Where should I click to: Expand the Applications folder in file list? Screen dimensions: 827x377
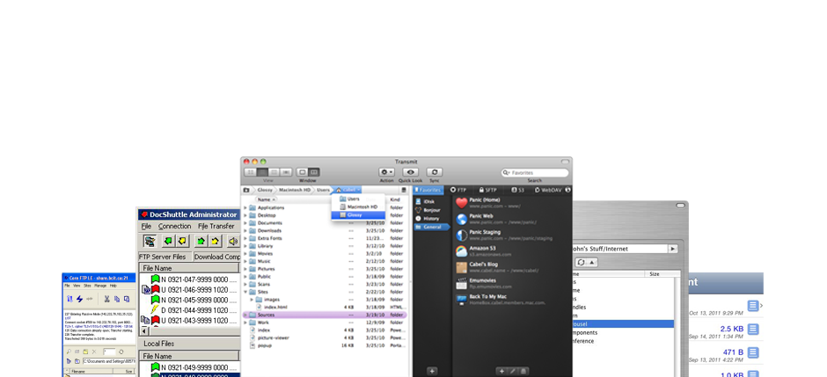(x=245, y=207)
